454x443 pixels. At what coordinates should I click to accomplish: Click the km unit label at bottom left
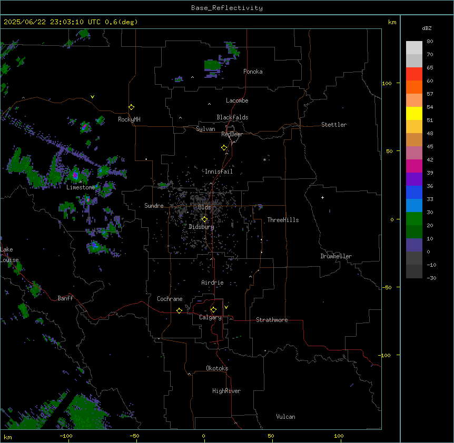(x=8, y=437)
